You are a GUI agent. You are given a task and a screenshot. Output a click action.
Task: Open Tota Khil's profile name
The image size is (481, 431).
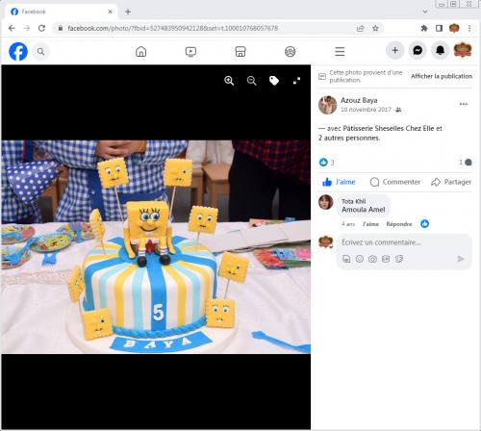[354, 201]
